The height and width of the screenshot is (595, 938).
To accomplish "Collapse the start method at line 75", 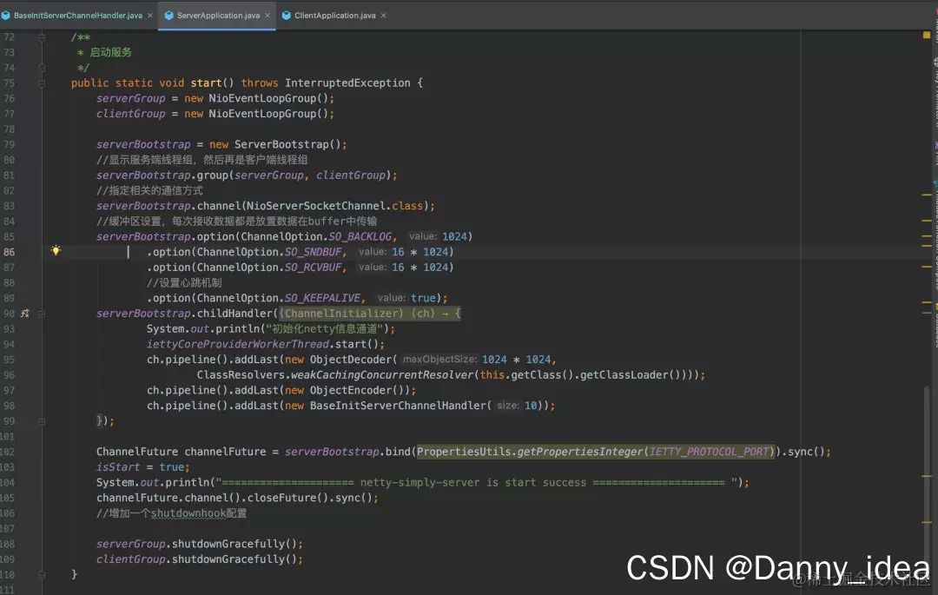I will pos(42,83).
